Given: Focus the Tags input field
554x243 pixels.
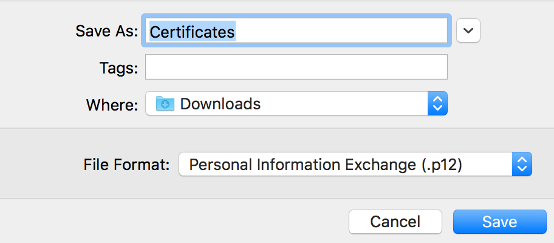Looking at the screenshot, I should (296, 67).
